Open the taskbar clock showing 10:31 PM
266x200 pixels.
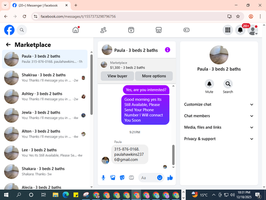244,195
